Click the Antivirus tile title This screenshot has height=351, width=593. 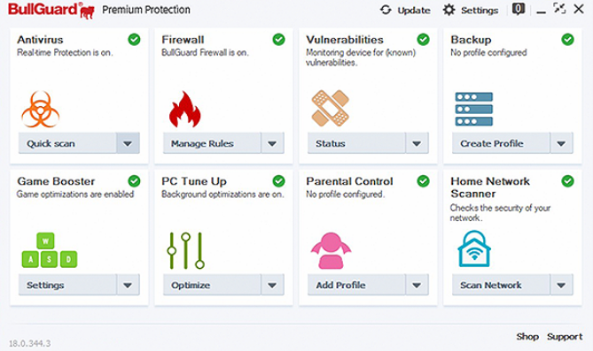40,40
